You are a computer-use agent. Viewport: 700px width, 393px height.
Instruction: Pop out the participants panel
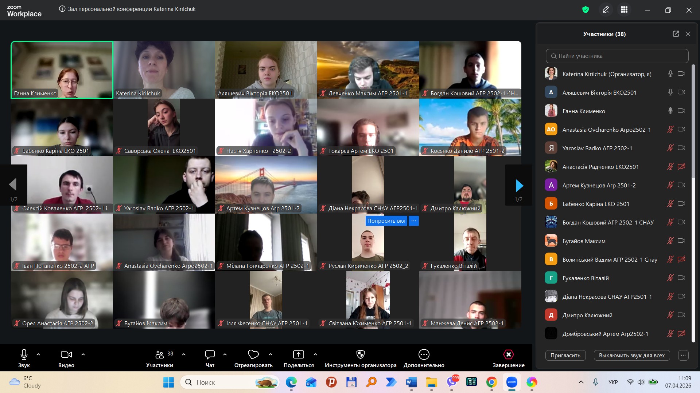676,34
